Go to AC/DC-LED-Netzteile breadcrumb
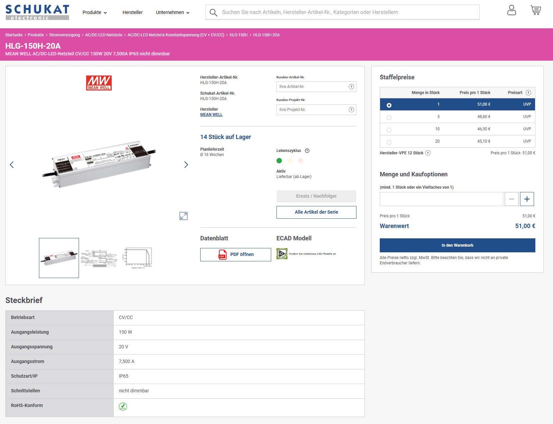 point(104,35)
